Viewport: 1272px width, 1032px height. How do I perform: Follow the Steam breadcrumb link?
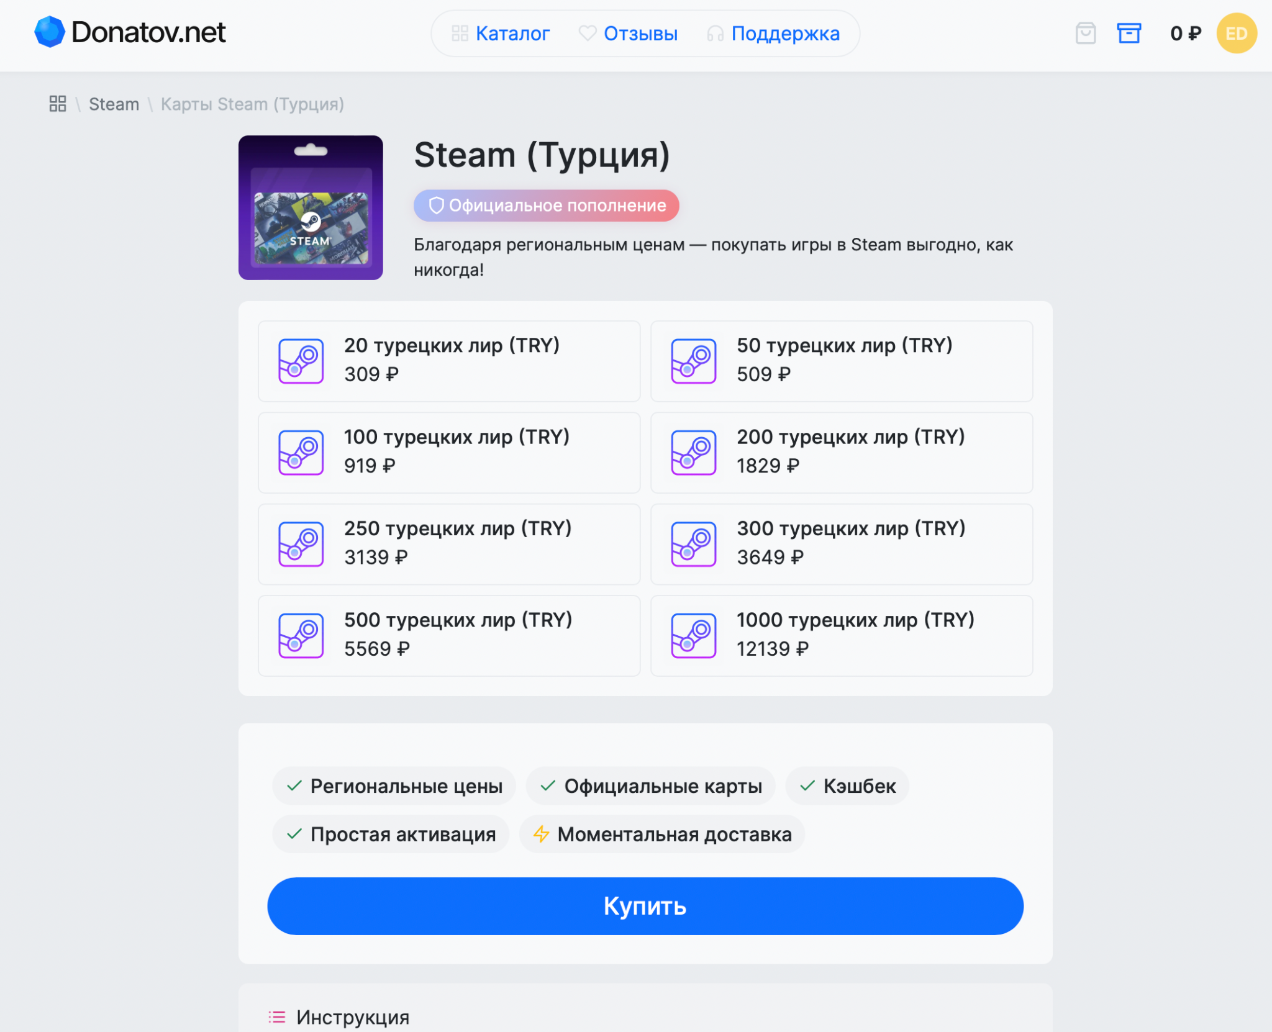coord(114,104)
